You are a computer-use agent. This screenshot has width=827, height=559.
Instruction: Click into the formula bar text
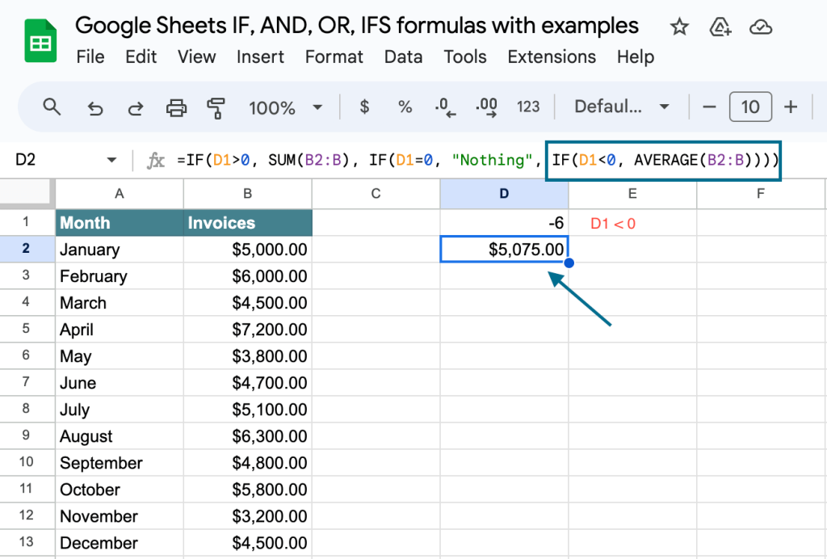pyautogui.click(x=477, y=160)
